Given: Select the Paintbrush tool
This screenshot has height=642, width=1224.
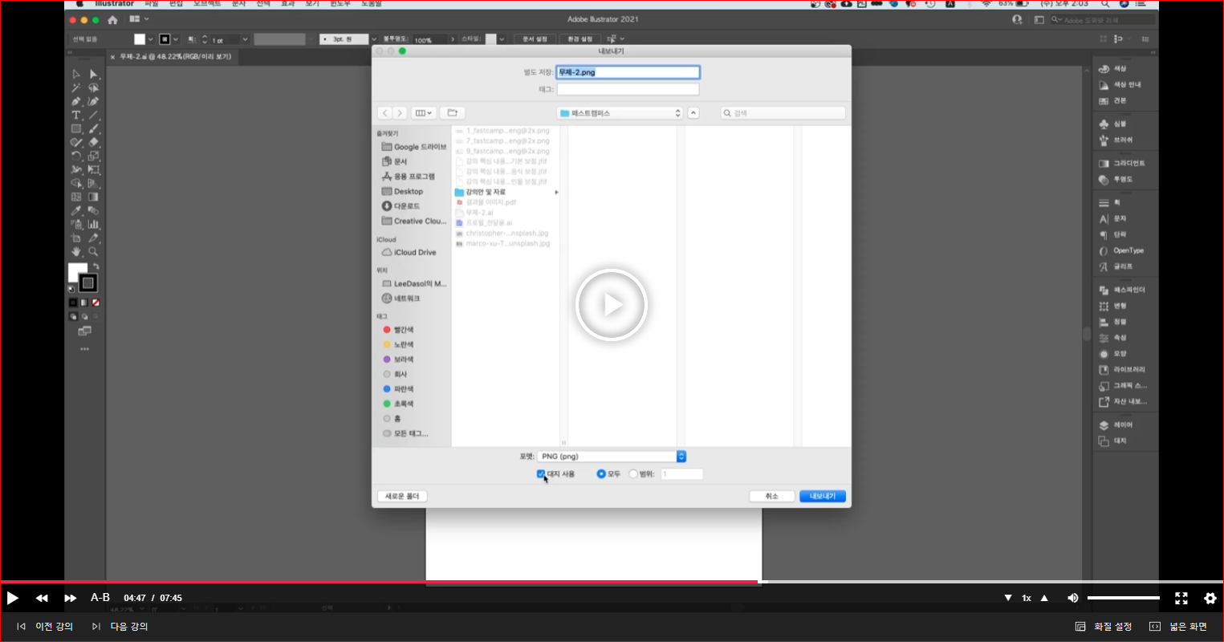Looking at the screenshot, I should pyautogui.click(x=93, y=129).
